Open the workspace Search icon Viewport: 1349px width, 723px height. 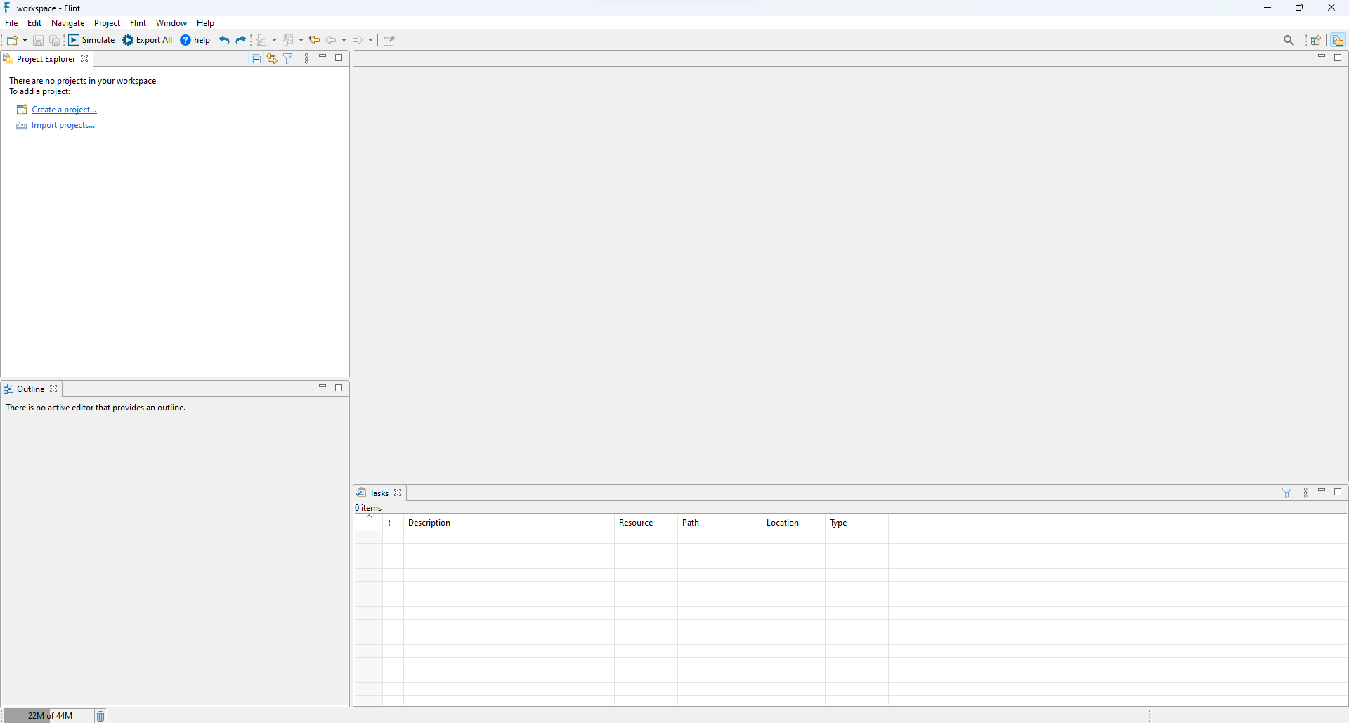1289,40
